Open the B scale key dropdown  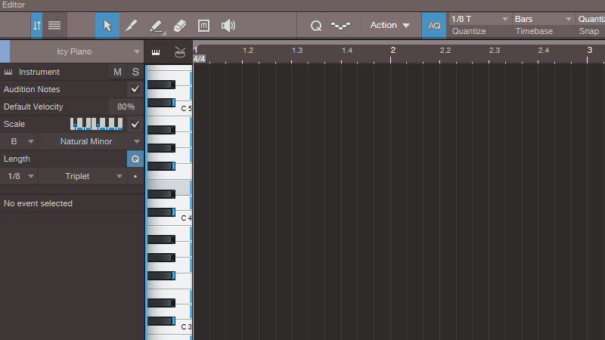tap(20, 141)
